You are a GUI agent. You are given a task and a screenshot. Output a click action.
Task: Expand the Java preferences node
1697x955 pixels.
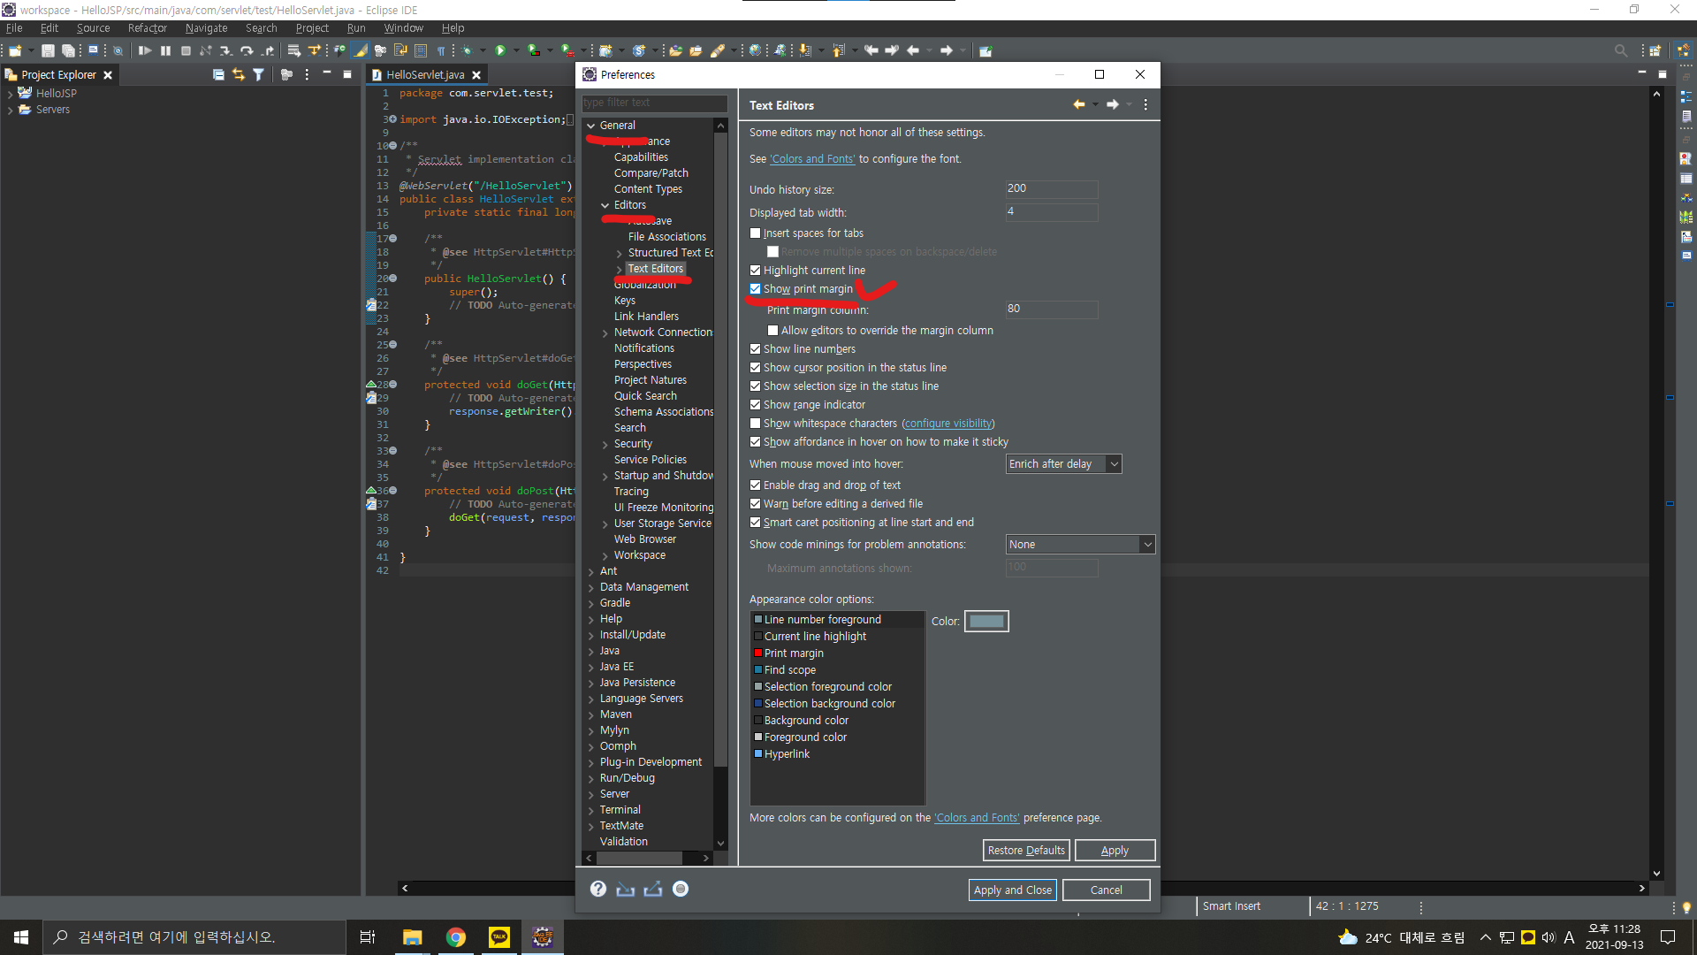coord(591,652)
